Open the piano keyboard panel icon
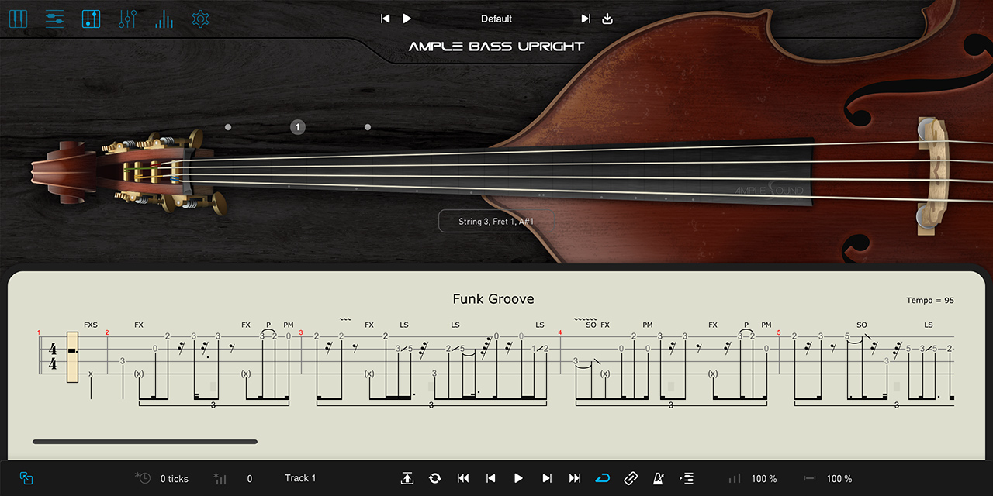The width and height of the screenshot is (993, 496). click(18, 19)
